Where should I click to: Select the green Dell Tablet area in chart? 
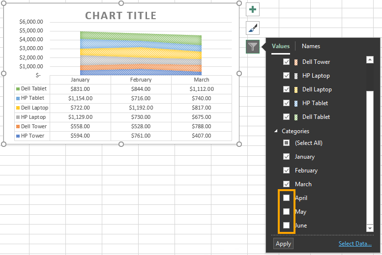(141, 37)
